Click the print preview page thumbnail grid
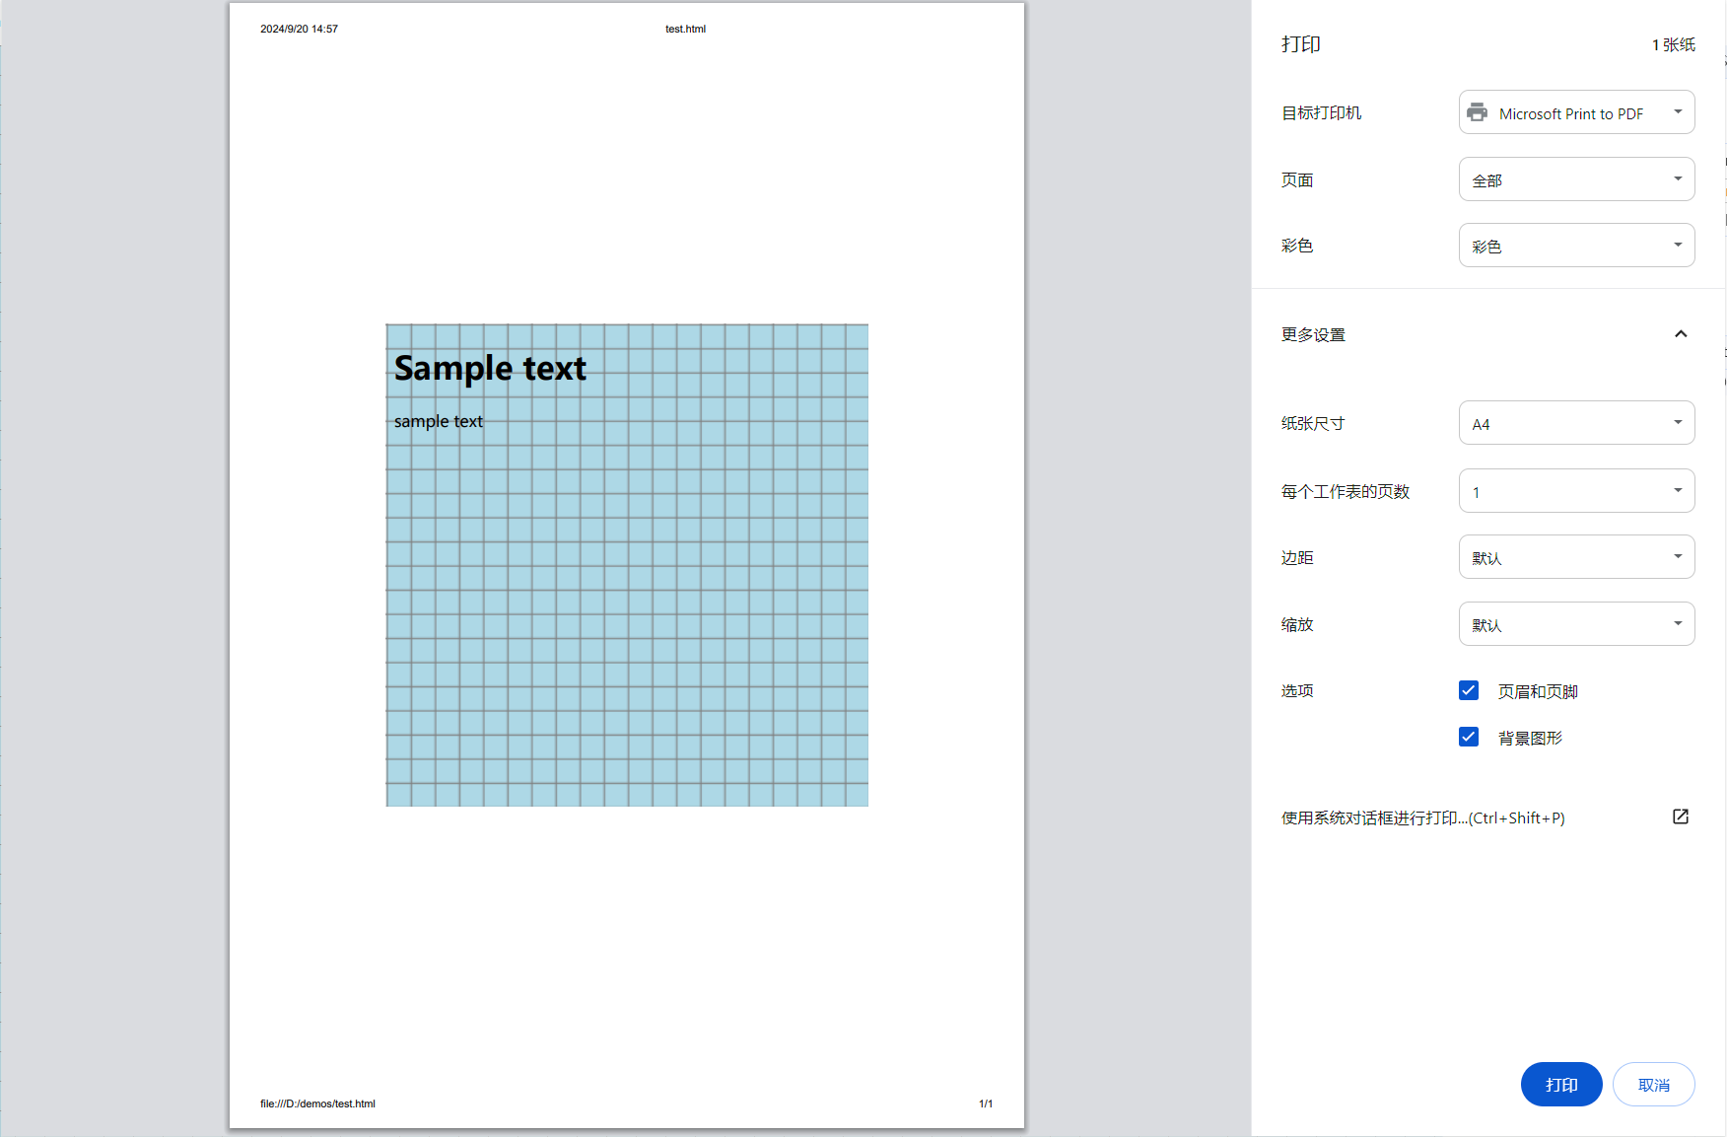 (x=627, y=565)
